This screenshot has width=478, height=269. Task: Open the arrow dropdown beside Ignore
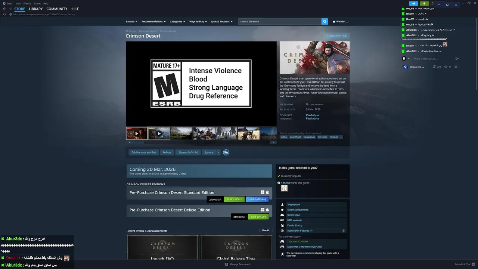click(219, 152)
